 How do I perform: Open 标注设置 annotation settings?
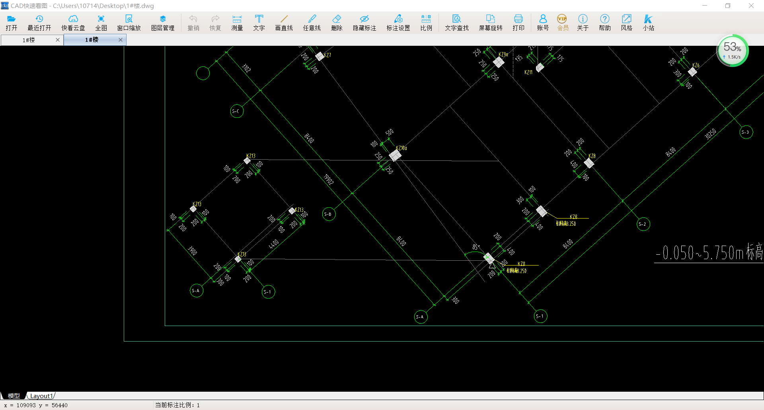(398, 22)
